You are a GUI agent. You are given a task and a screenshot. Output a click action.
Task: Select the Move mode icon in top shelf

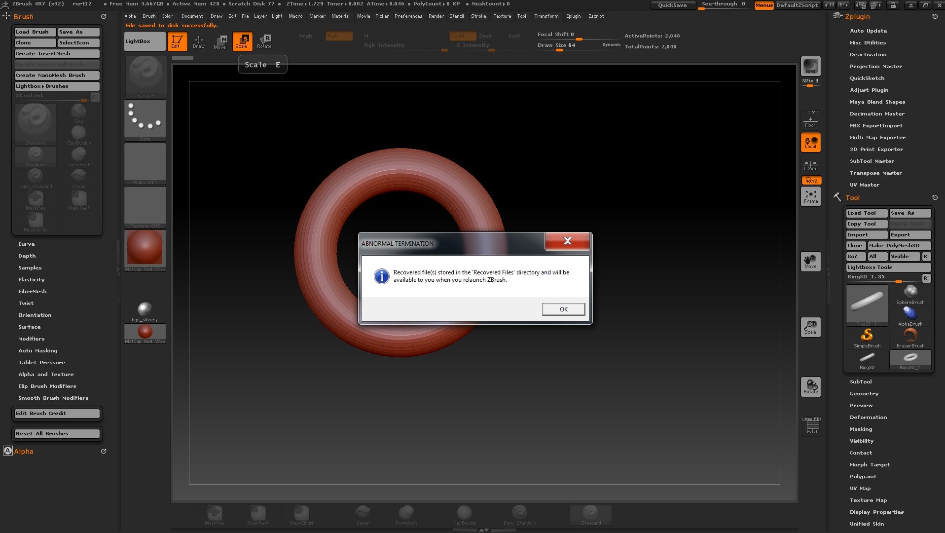(x=220, y=41)
